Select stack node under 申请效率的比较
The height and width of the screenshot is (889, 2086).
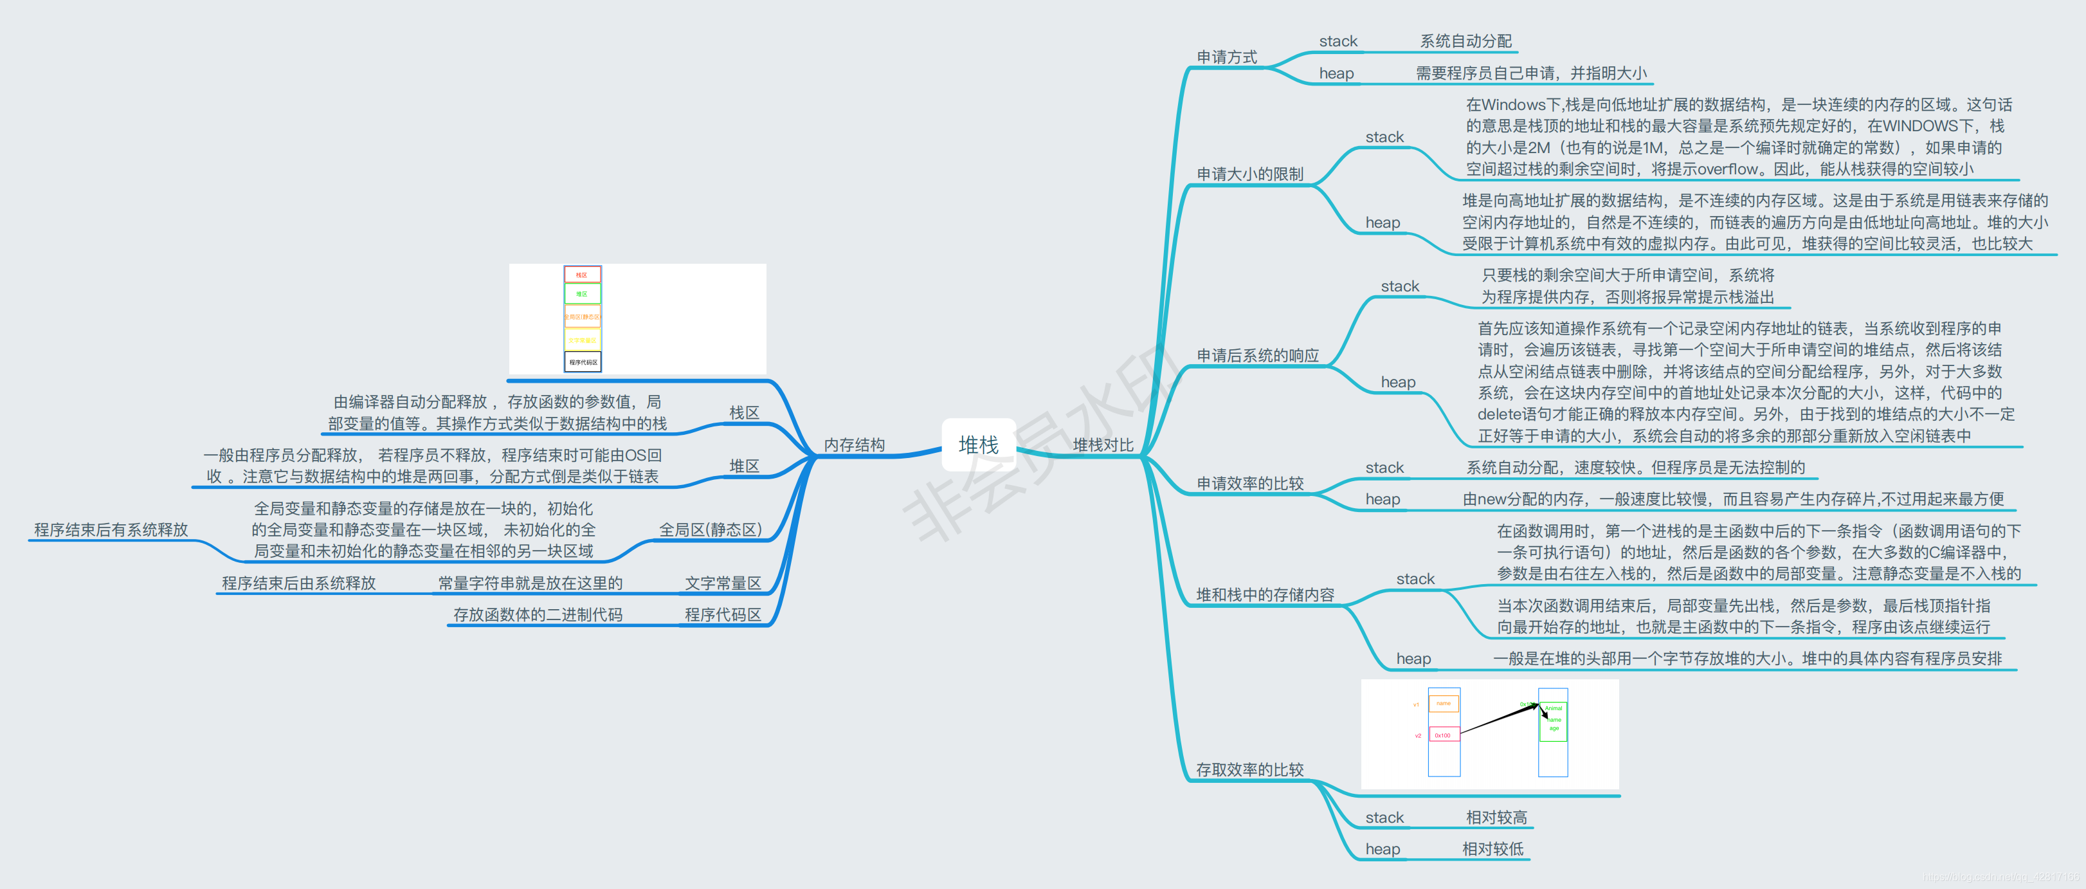tap(1384, 468)
